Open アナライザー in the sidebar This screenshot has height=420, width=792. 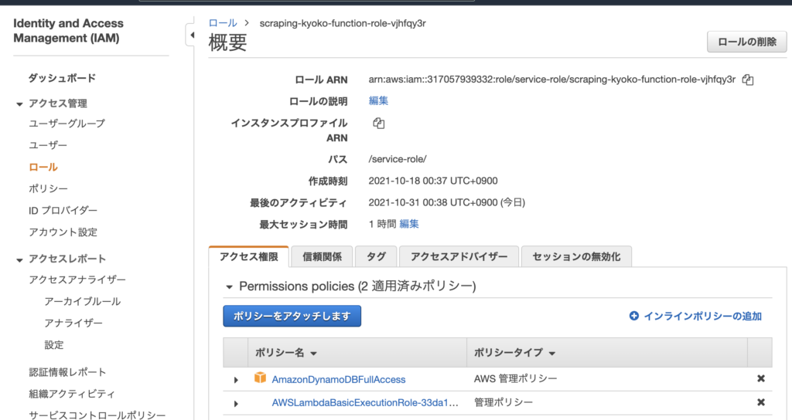[x=73, y=323]
